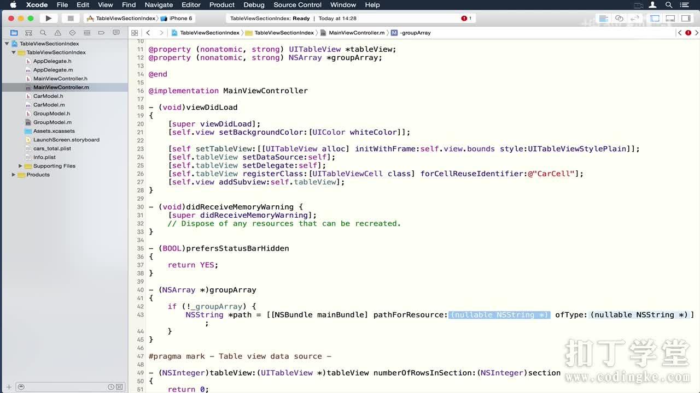Select the Report navigator speech bubble icon
Viewport: 700px width, 393px height.
pos(116,33)
